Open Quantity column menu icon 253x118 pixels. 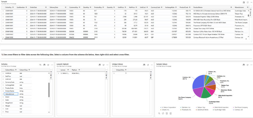click(x=114, y=7)
